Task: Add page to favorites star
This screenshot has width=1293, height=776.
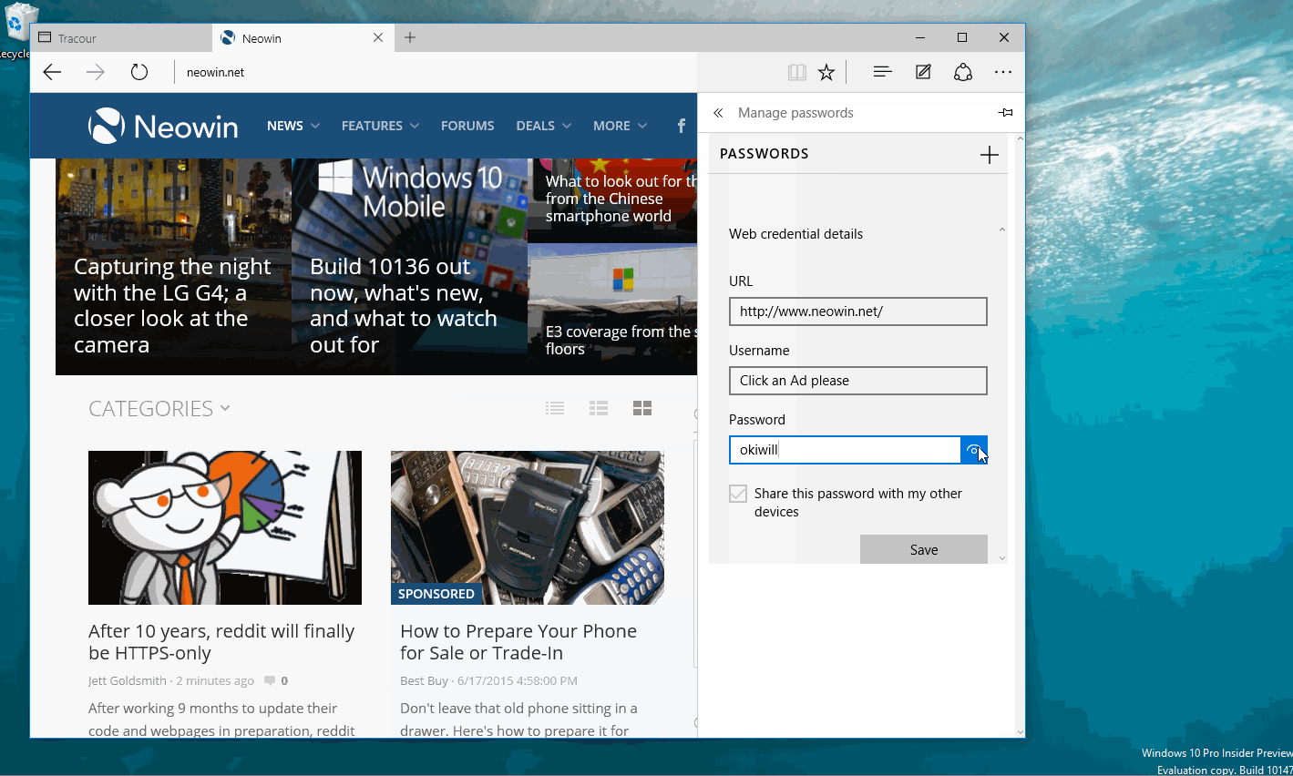Action: point(826,72)
